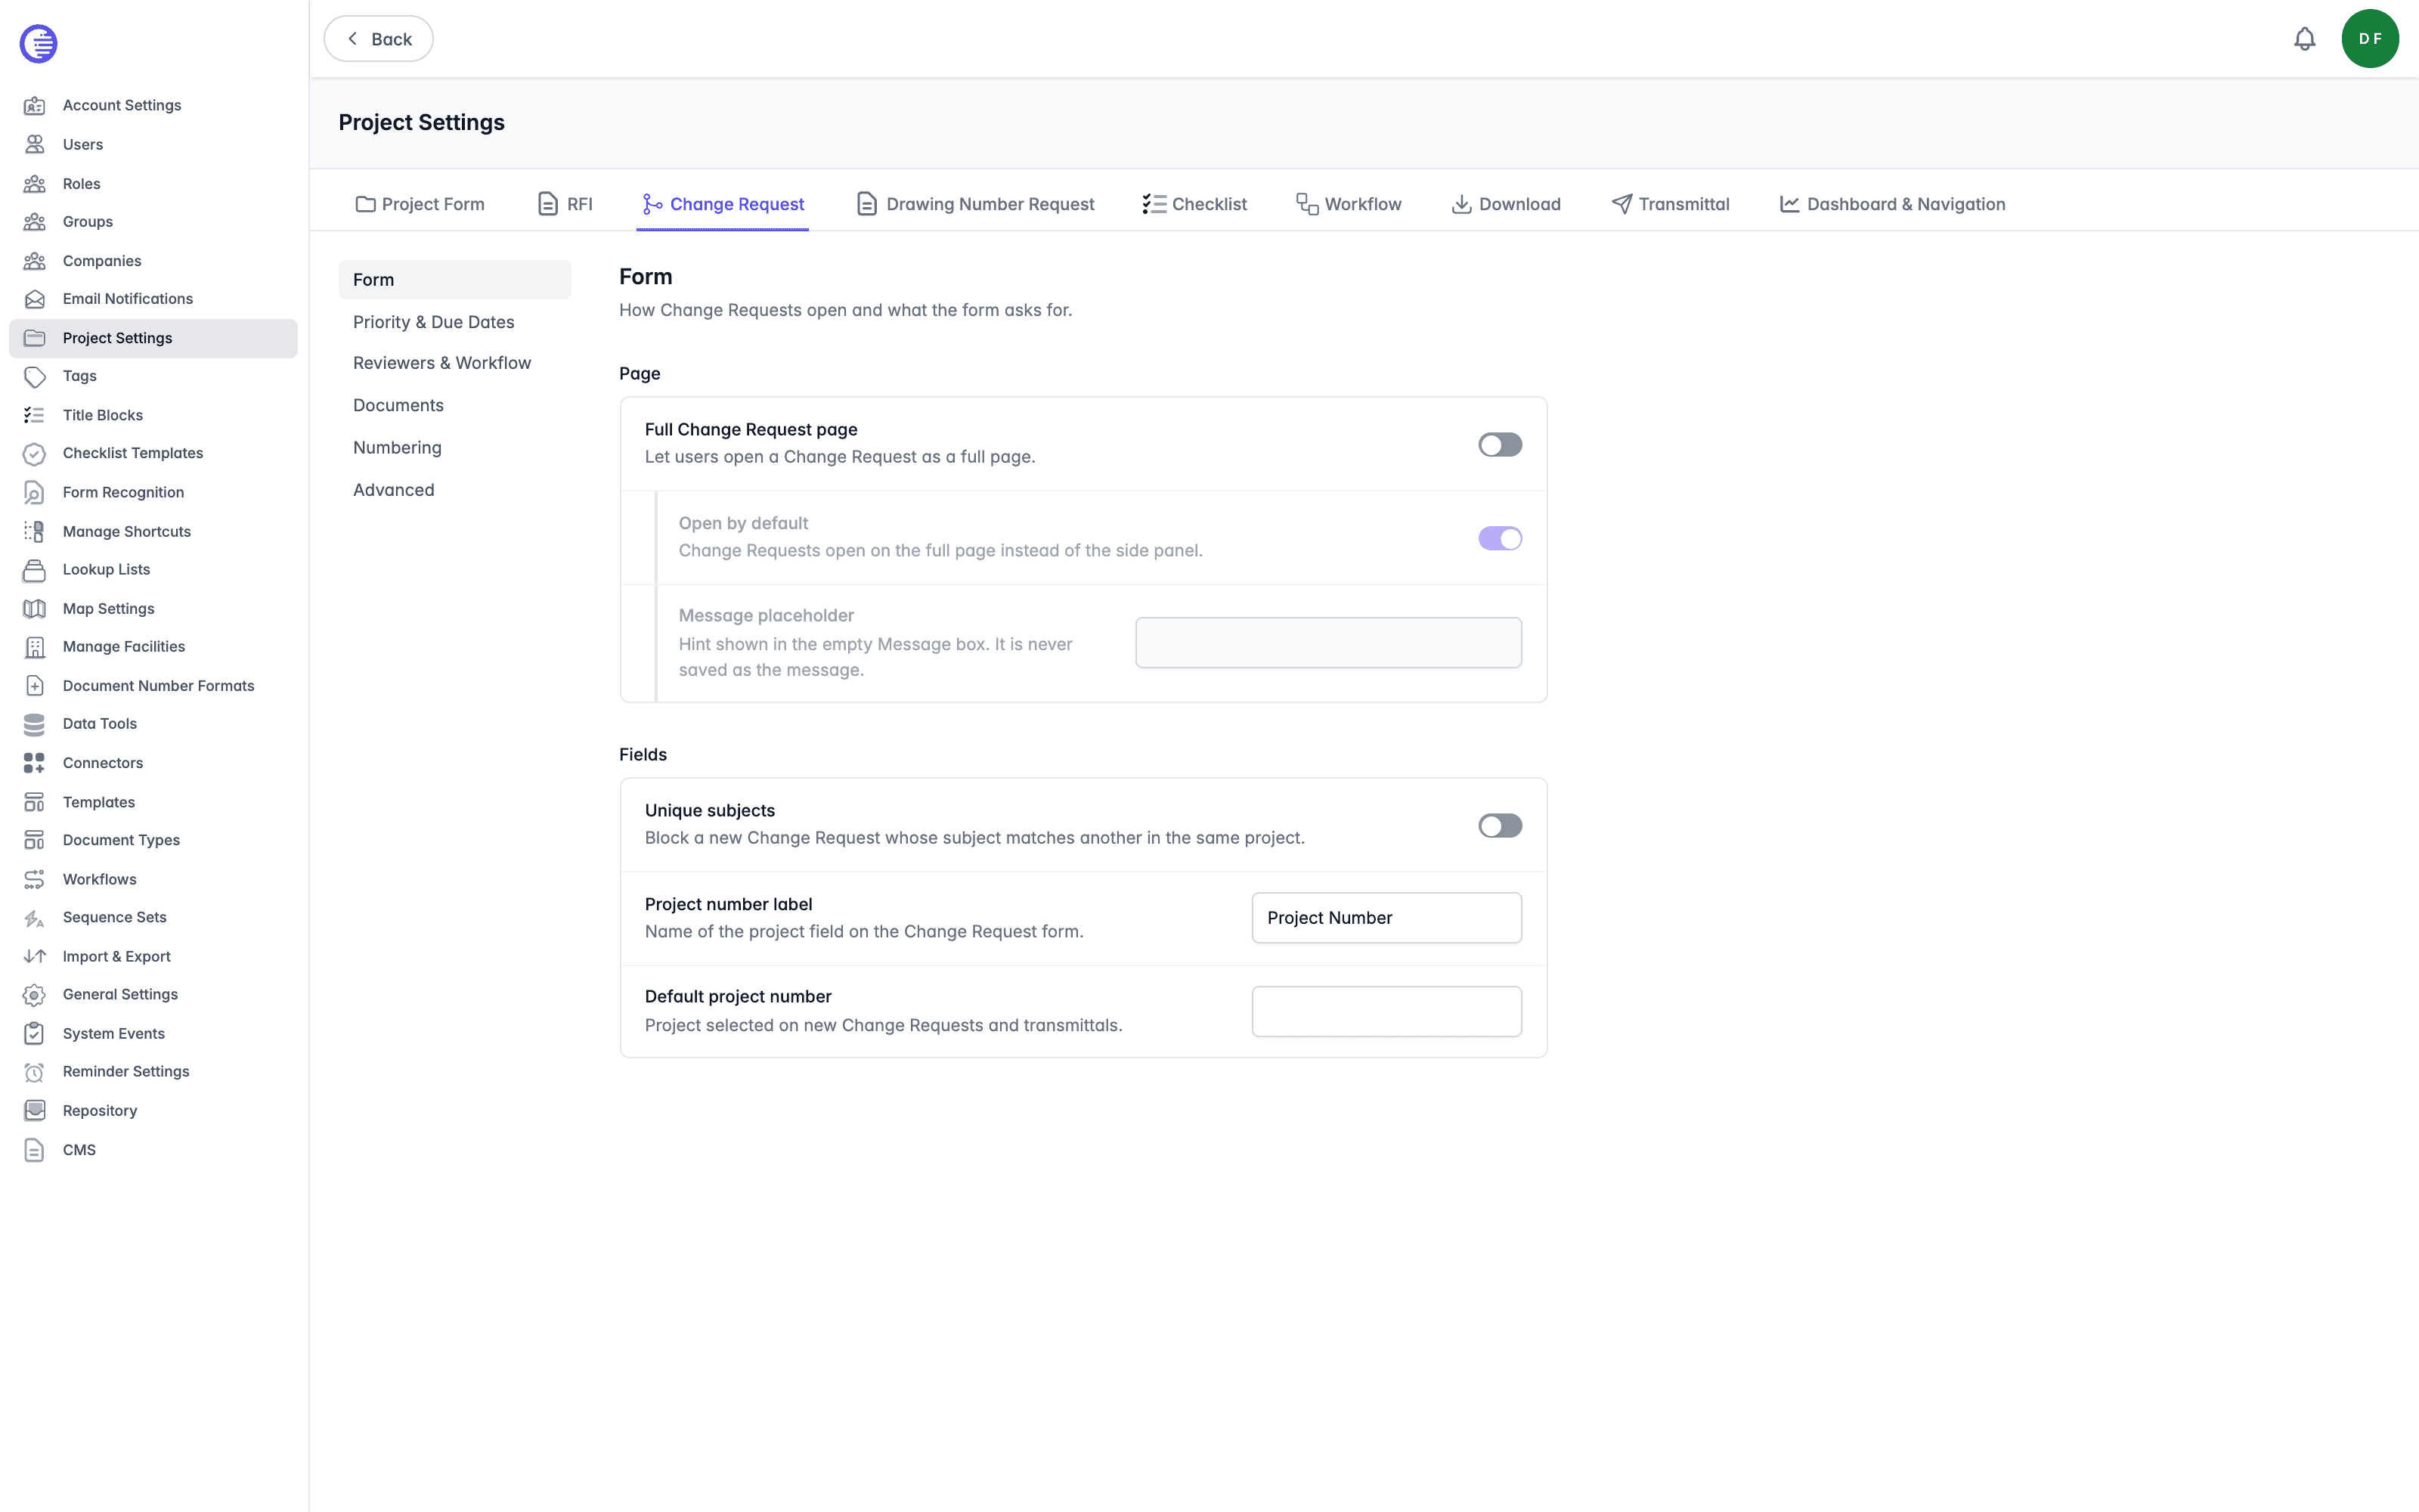Image resolution: width=2419 pixels, height=1512 pixels.
Task: Open the Dashboard & Navigation tab
Action: (1892, 204)
